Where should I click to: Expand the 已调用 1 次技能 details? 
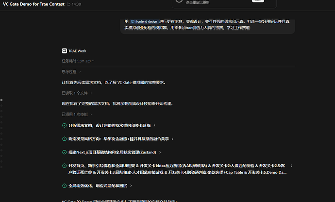click(x=77, y=115)
